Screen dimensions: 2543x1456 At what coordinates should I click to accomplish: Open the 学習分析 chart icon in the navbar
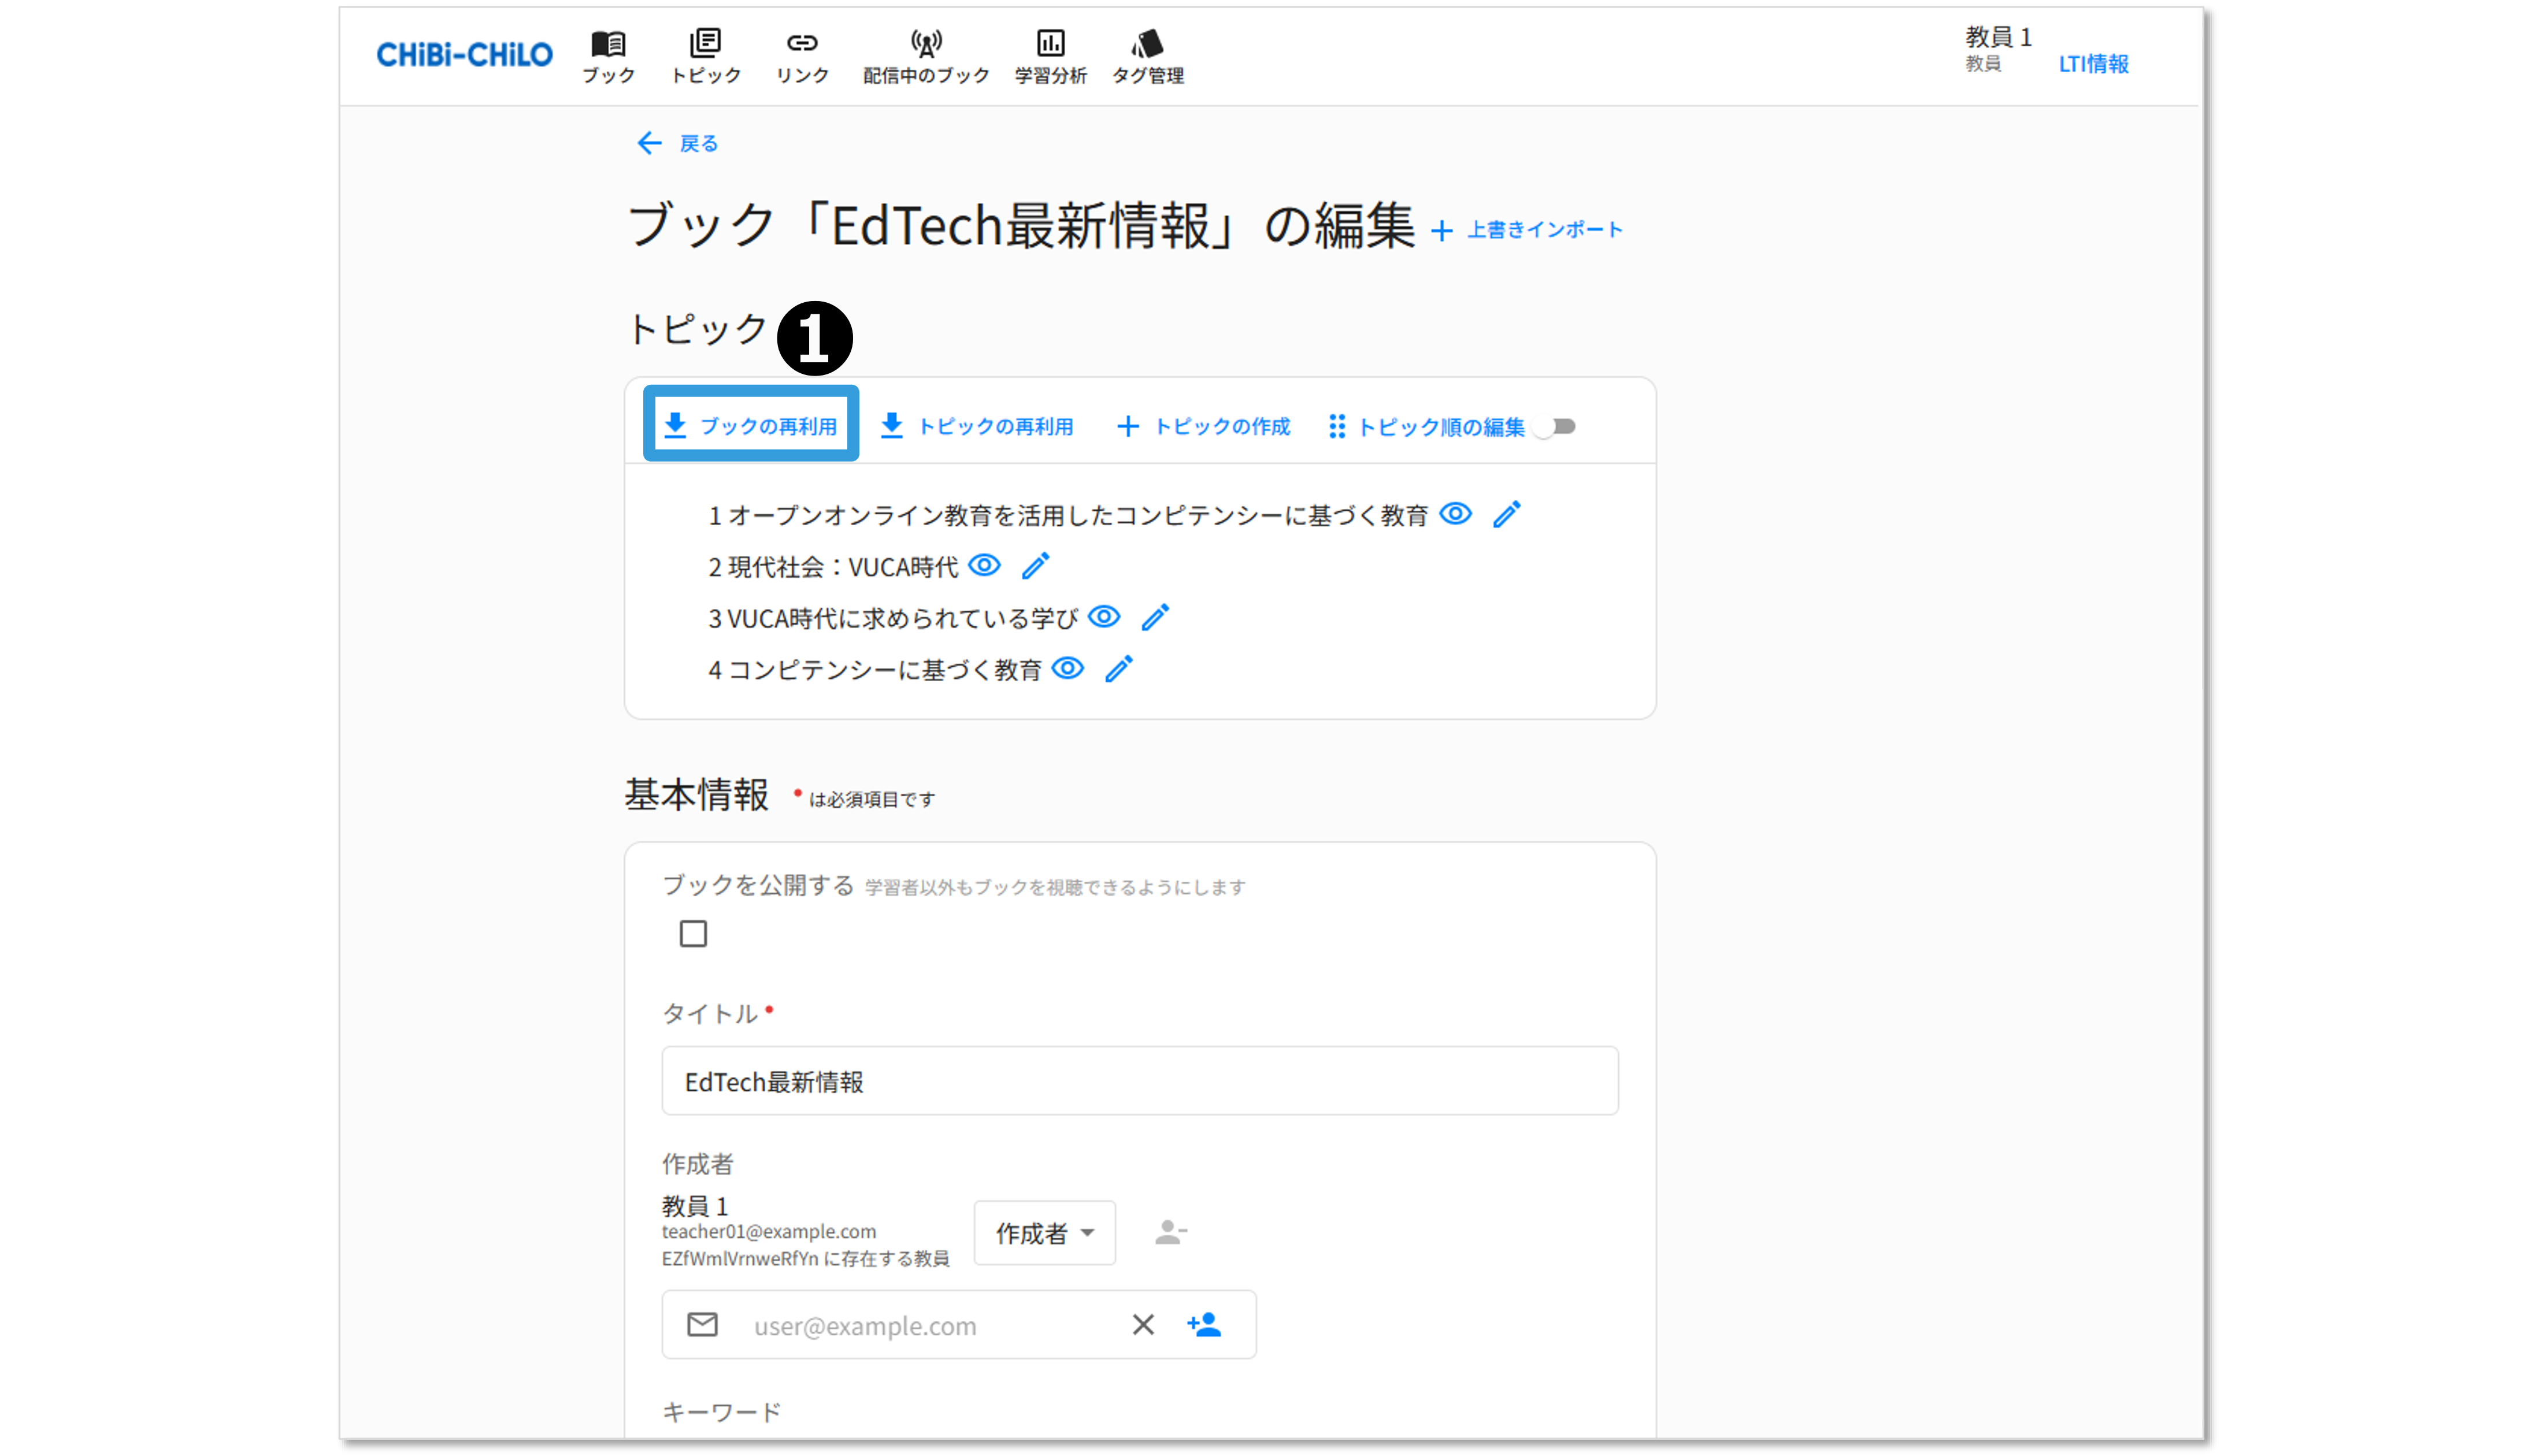tap(1050, 44)
